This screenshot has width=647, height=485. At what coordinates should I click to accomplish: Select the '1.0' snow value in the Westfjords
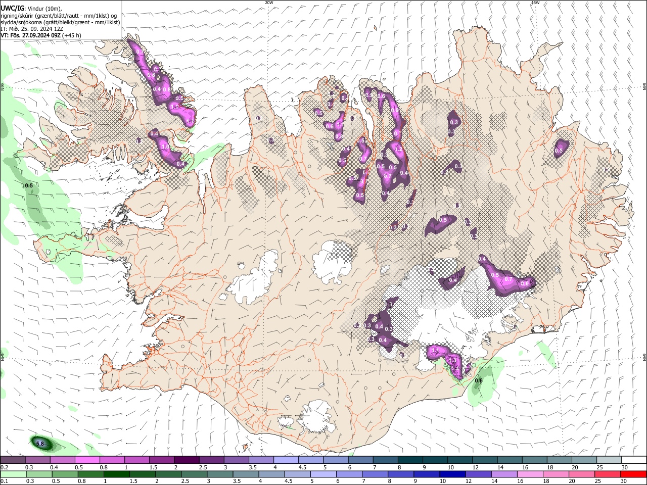tap(165, 147)
